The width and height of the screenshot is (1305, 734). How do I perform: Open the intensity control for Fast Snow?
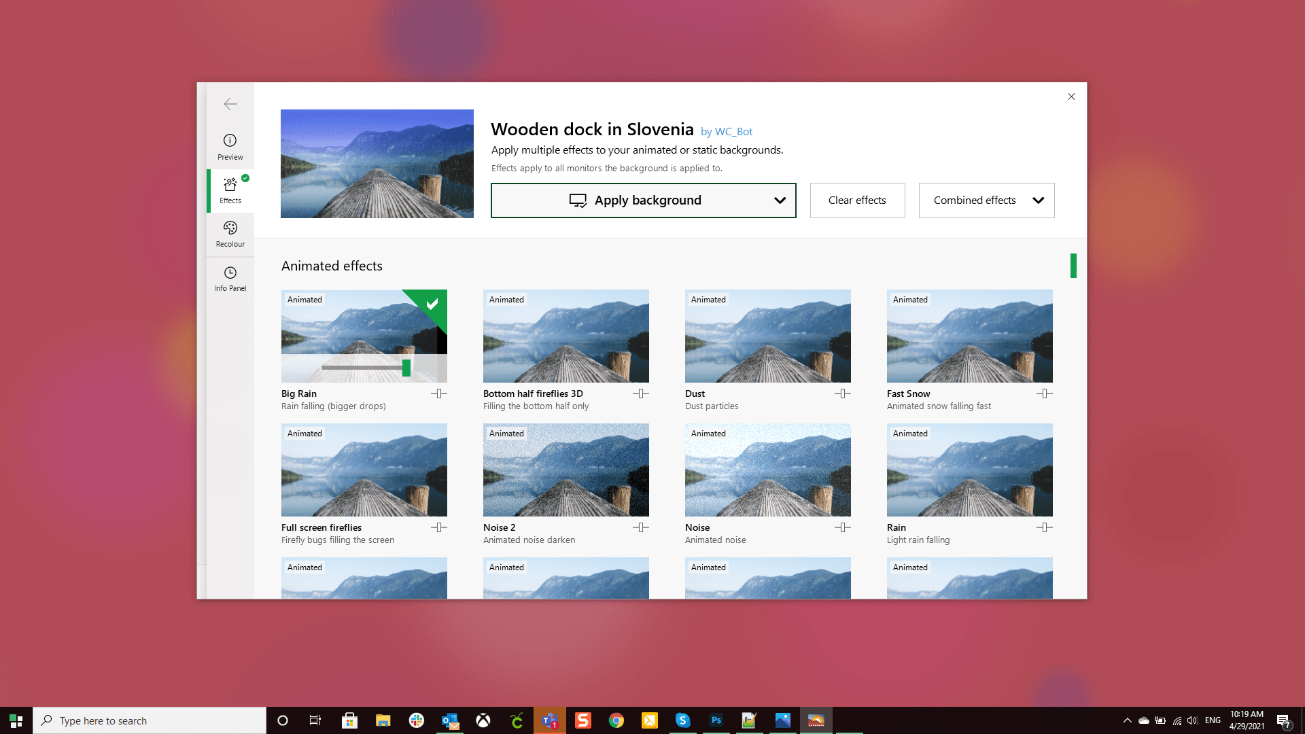(1044, 394)
